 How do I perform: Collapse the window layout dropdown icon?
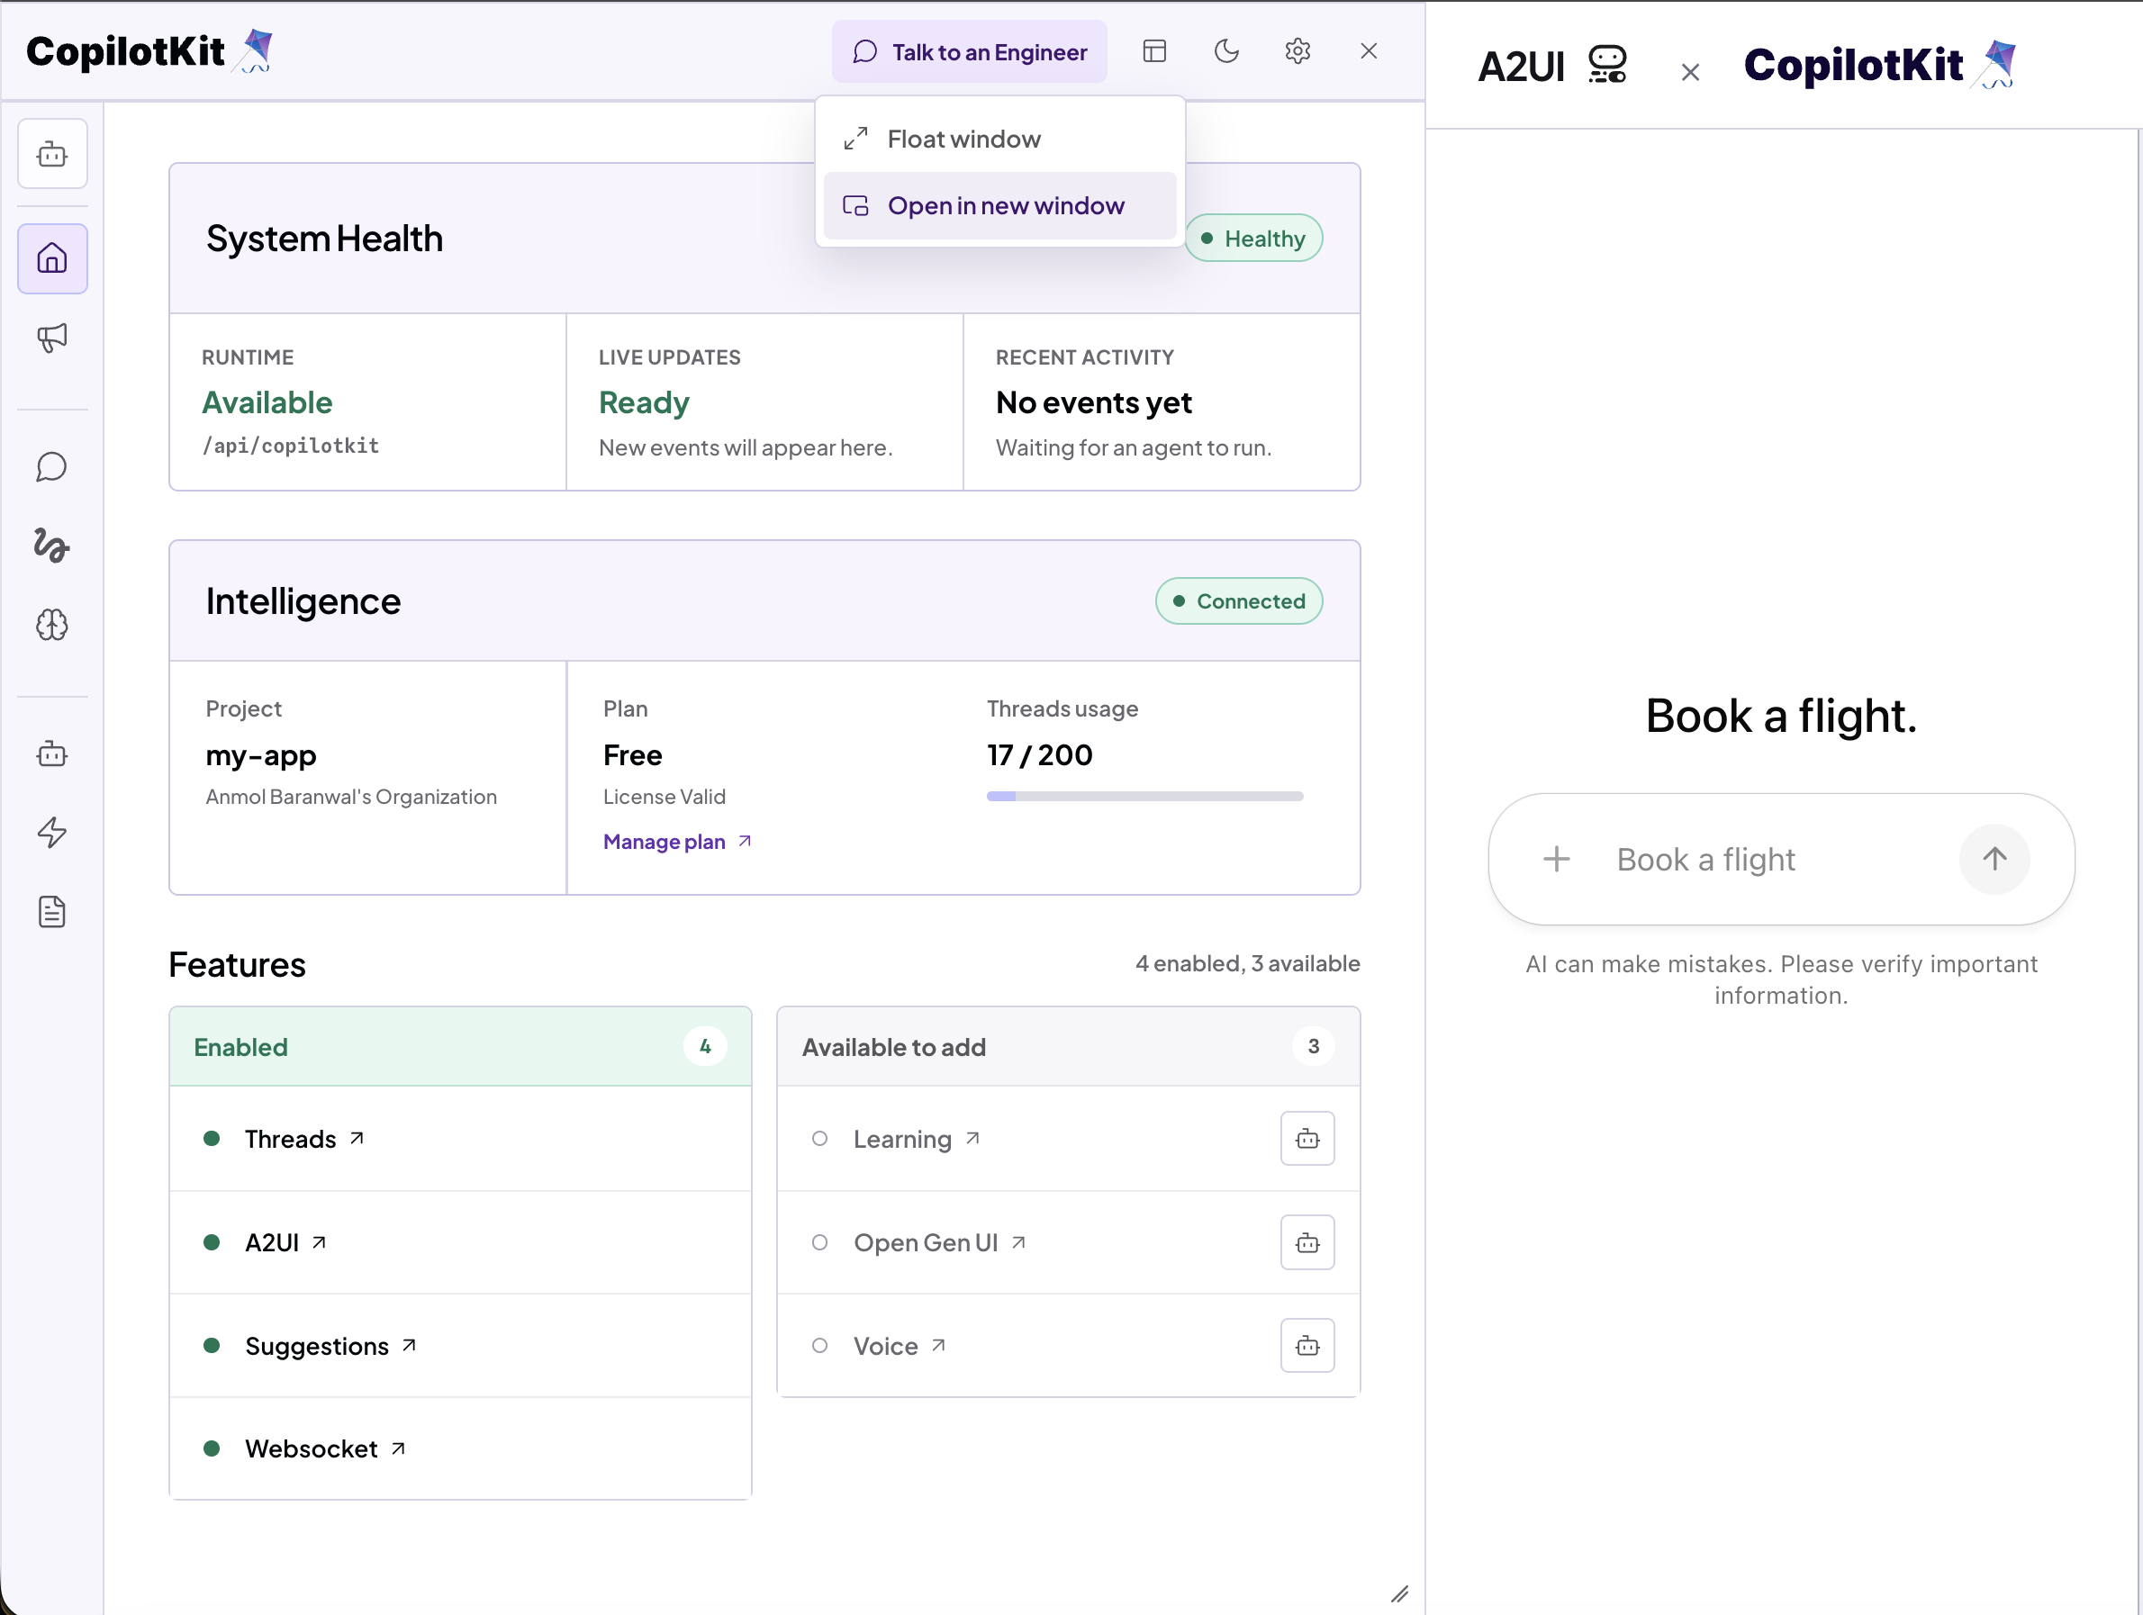point(1153,51)
